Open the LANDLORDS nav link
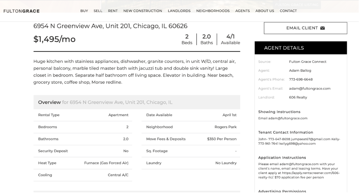The image size is (359, 193). 179,11
